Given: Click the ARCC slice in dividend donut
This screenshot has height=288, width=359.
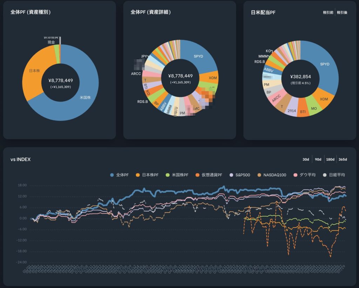Looking at the screenshot, I should tap(276, 98).
